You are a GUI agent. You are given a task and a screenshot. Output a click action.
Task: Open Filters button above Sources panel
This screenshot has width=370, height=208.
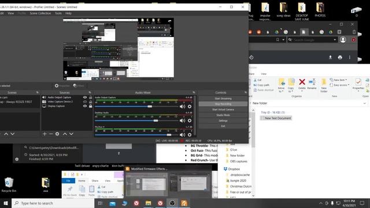pyautogui.click(x=79, y=86)
